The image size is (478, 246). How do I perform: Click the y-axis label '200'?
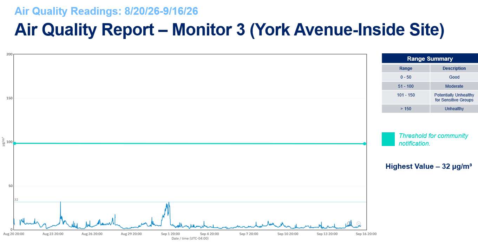coord(9,54)
